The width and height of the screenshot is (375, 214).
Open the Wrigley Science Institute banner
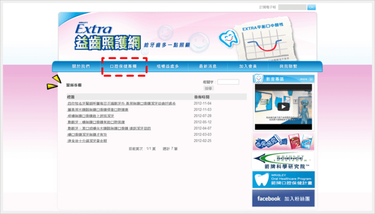point(284,161)
